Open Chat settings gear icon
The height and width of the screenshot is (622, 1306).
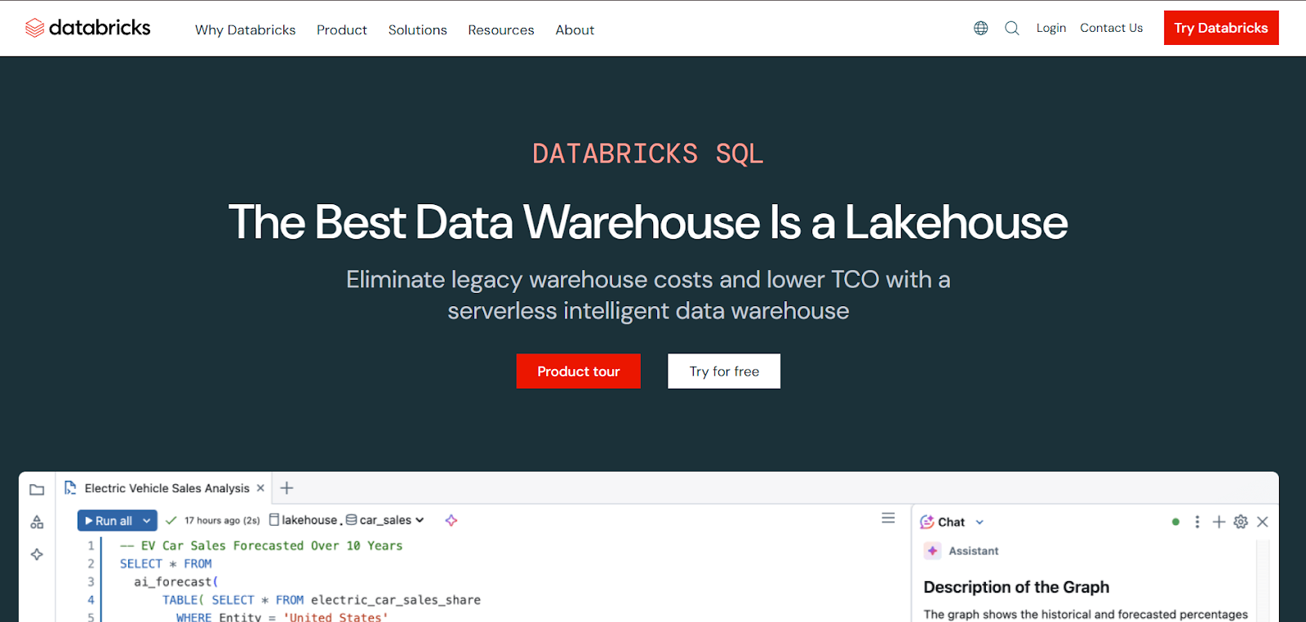tap(1241, 522)
